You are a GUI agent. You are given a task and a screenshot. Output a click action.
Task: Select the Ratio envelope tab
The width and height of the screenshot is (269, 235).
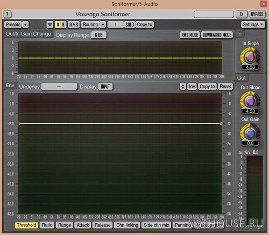point(47,225)
